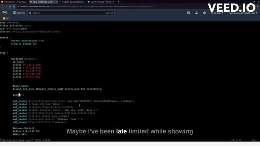Viewport: 260px width, 146px height.
Task: Expand the rajatsharma account menu dropdown
Action: pyautogui.click(x=243, y=13)
